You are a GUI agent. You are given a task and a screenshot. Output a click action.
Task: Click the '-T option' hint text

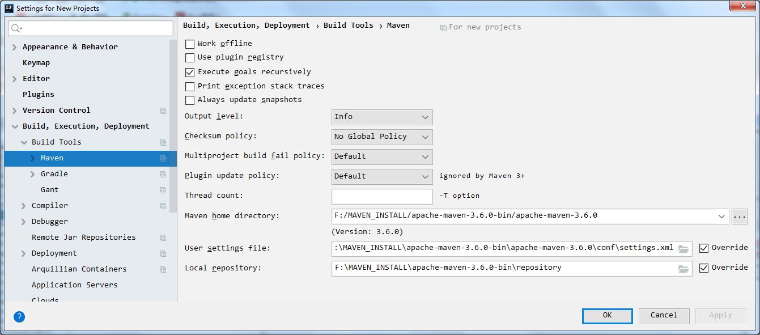click(460, 196)
